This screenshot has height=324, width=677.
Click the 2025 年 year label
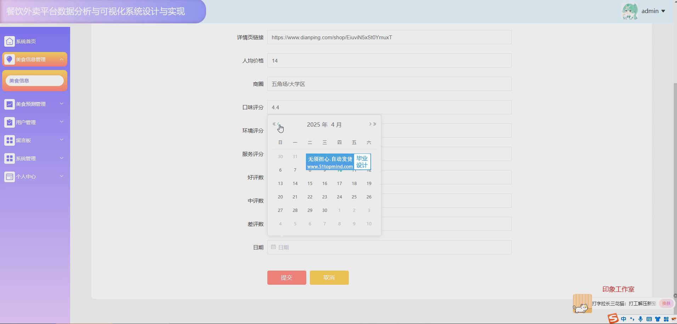317,125
